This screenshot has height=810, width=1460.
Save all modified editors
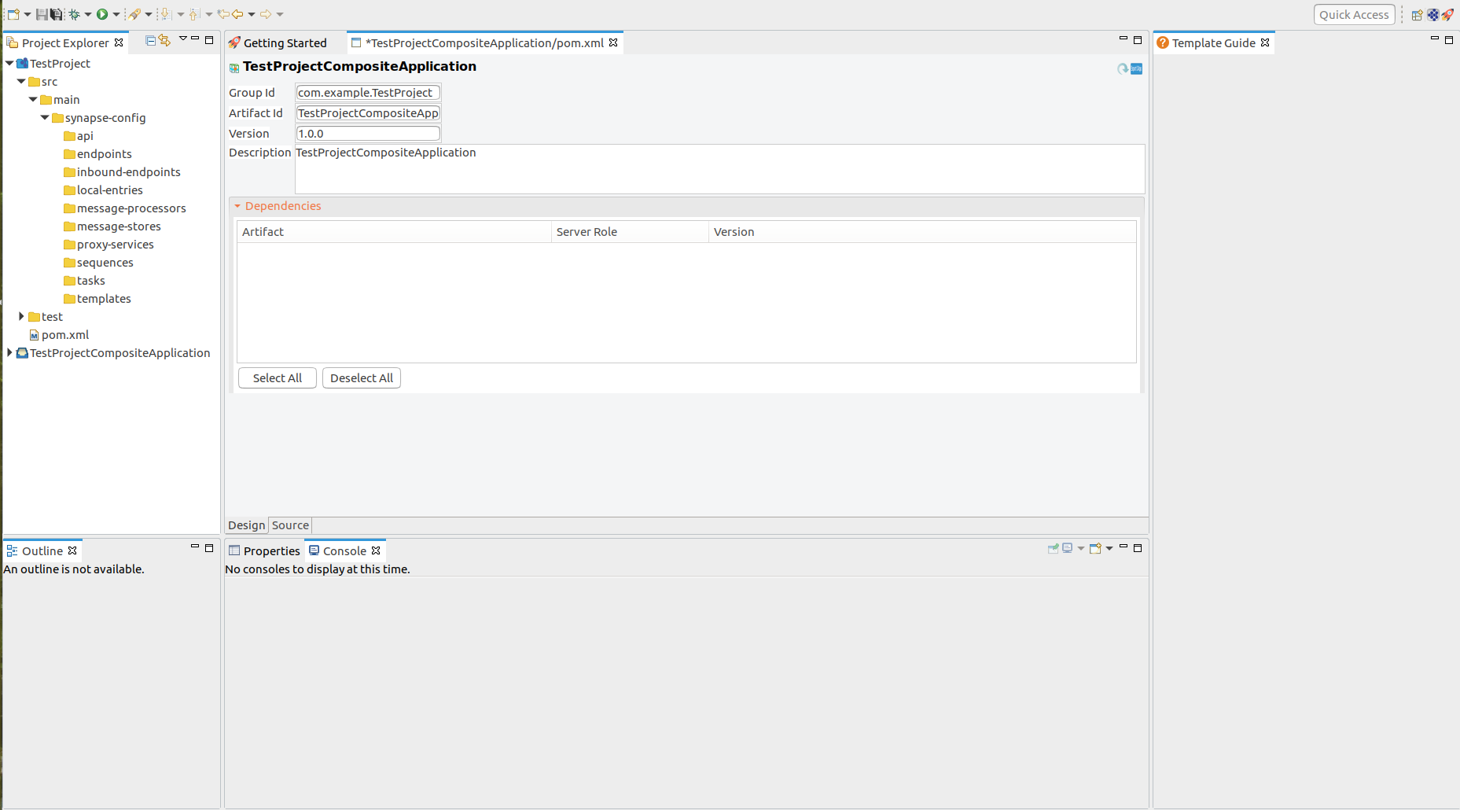coord(56,13)
